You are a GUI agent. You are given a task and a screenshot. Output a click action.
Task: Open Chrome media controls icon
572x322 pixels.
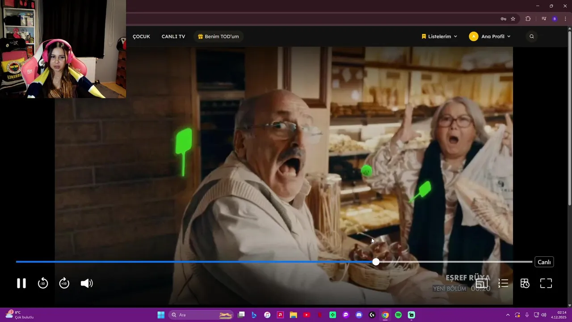coord(544,19)
